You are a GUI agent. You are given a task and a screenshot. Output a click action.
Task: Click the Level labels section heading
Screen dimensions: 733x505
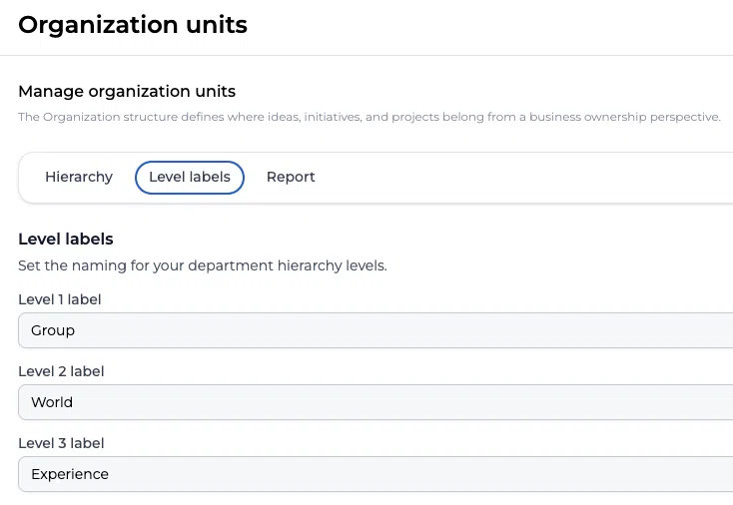(66, 240)
